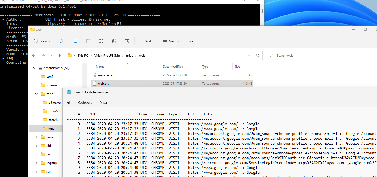Click the Share icon in toolbar

click(114, 41)
